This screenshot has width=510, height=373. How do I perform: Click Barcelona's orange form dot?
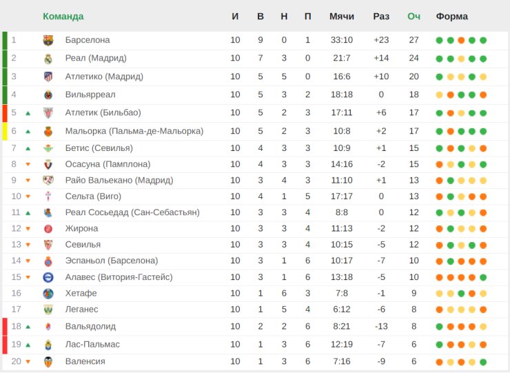pos(461,40)
